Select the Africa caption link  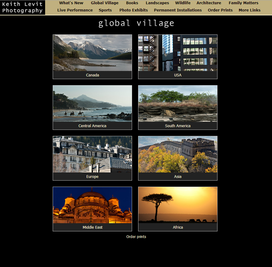pos(178,227)
